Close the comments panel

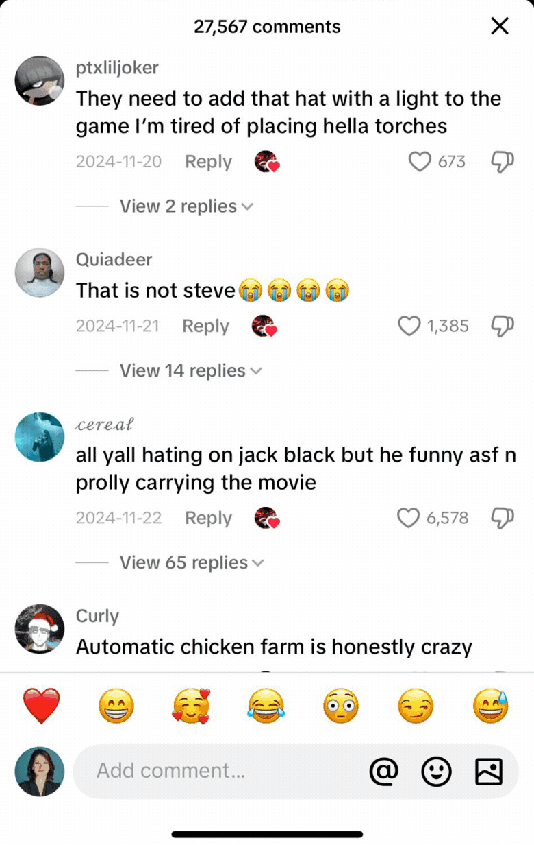(x=500, y=27)
